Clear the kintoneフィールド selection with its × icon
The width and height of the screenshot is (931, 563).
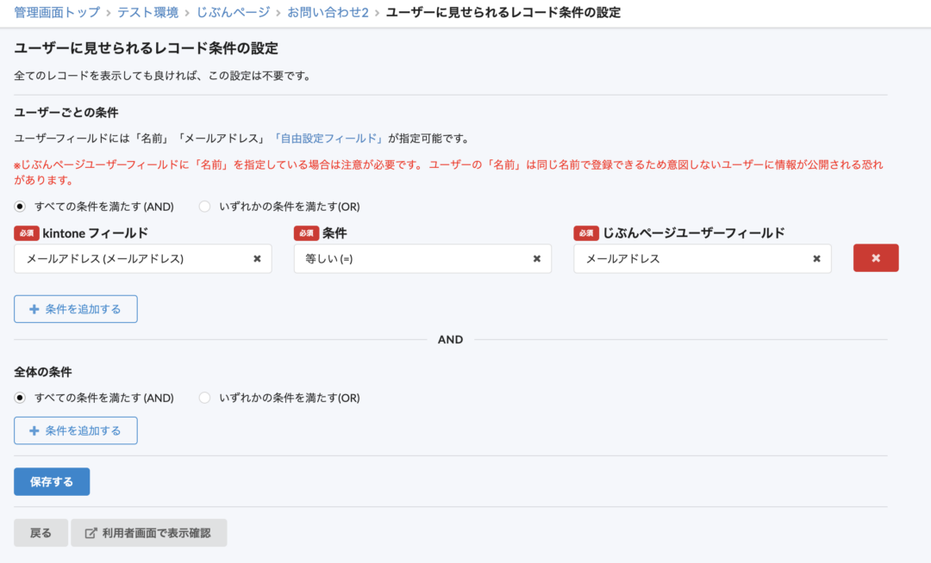(x=258, y=258)
